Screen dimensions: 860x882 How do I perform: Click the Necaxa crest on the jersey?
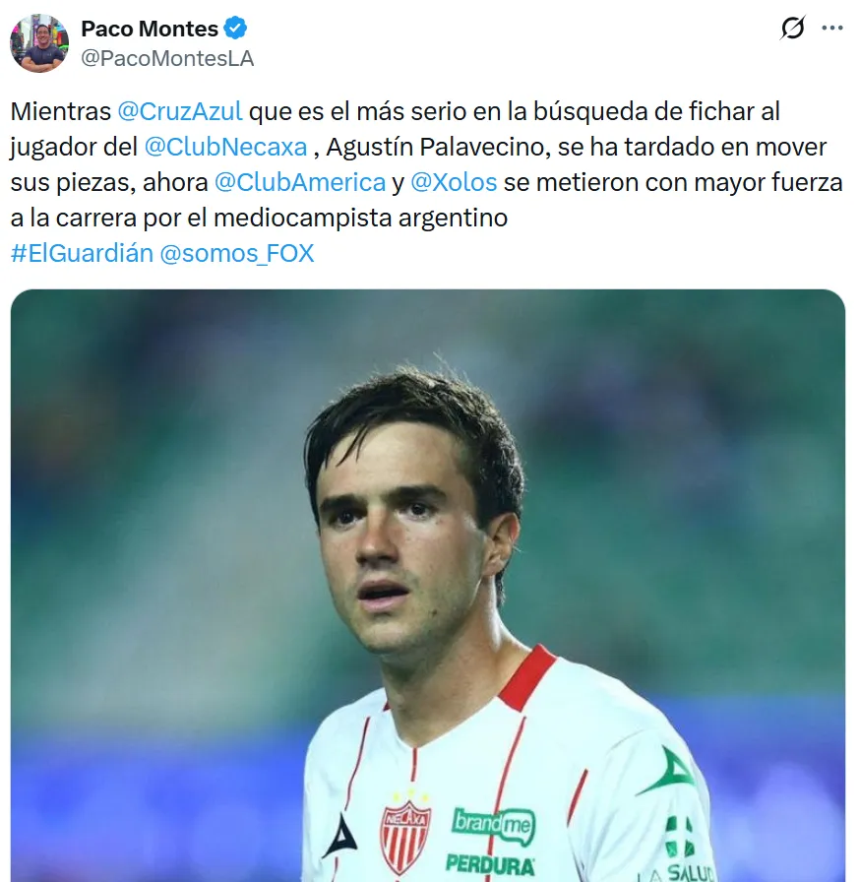(405, 836)
